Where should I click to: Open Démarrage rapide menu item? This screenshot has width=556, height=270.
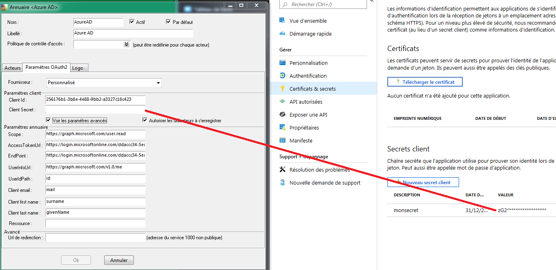pyautogui.click(x=311, y=34)
